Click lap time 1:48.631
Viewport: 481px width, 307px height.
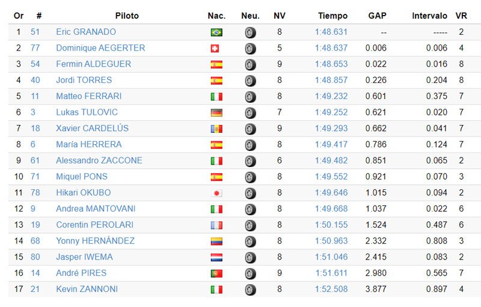[x=331, y=32]
